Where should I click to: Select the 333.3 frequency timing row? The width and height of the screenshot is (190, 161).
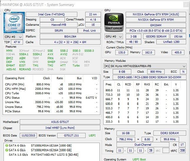pyautogui.click(x=145, y=122)
